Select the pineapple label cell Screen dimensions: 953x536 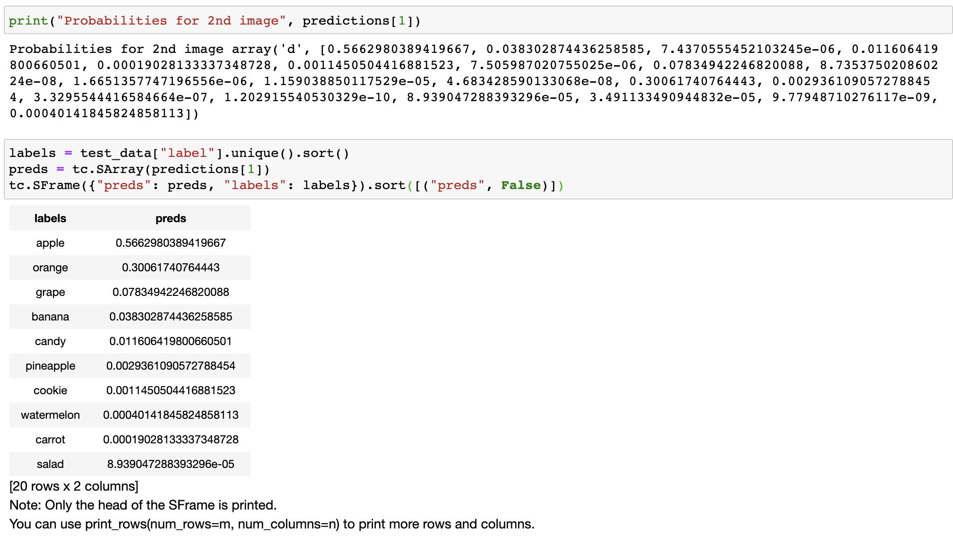pyautogui.click(x=50, y=366)
